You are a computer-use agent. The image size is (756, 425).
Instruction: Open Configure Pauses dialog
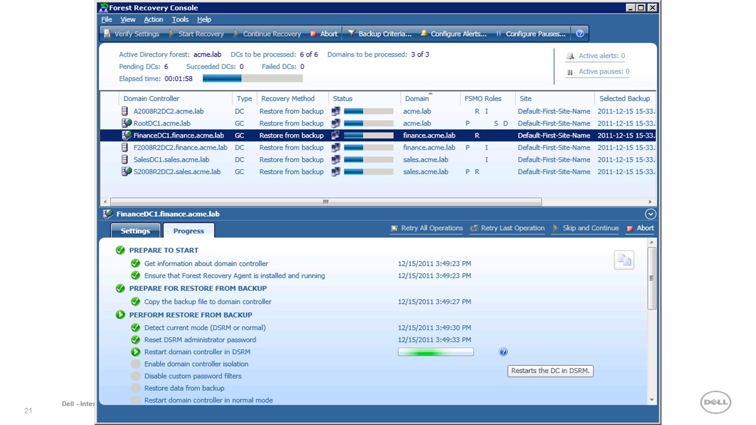click(x=530, y=34)
